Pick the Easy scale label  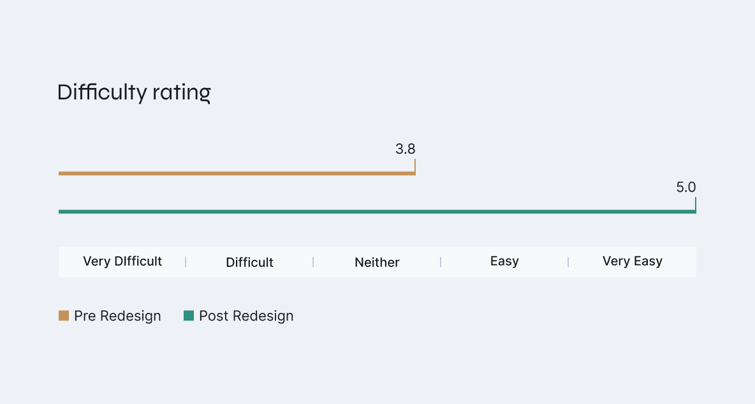coord(504,261)
